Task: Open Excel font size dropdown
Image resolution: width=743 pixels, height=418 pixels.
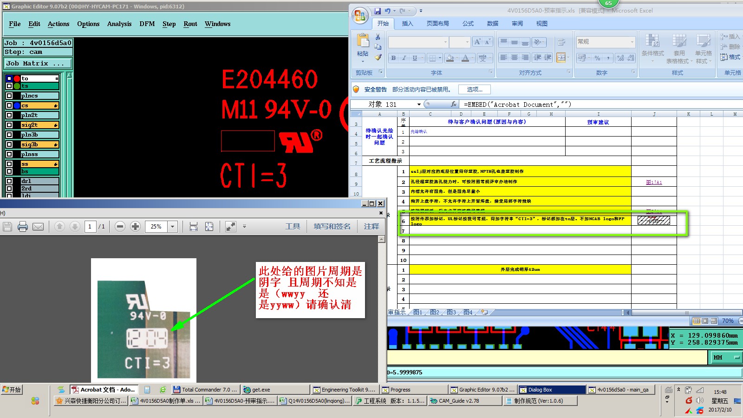Action: tap(467, 42)
